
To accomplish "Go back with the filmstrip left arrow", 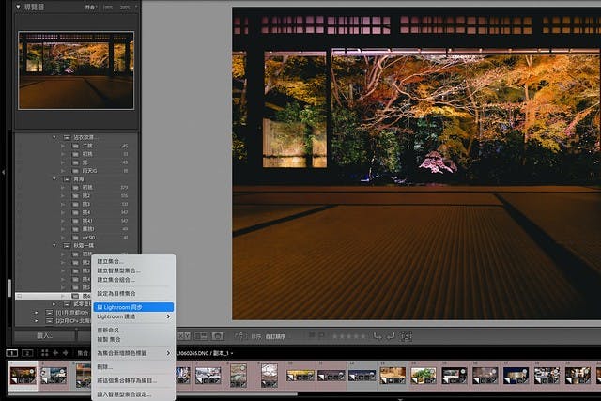I will tap(54, 353).
